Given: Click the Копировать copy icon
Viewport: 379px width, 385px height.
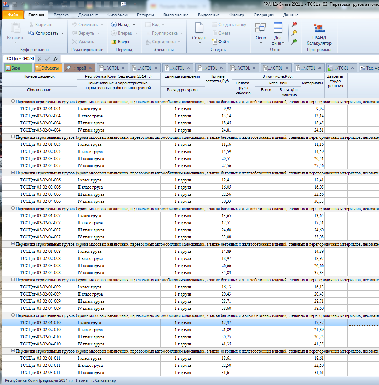Looking at the screenshot, I should (x=31, y=33).
